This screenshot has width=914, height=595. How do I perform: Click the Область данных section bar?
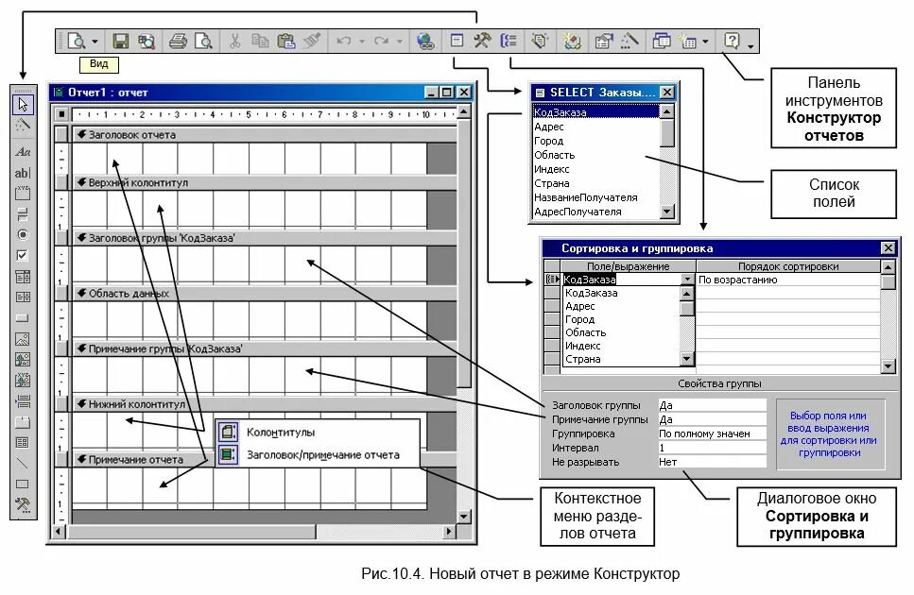[x=264, y=294]
